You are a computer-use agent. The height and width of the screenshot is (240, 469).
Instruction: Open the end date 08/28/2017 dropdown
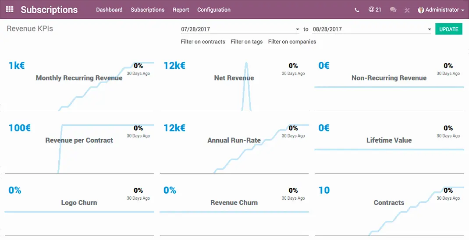click(371, 29)
